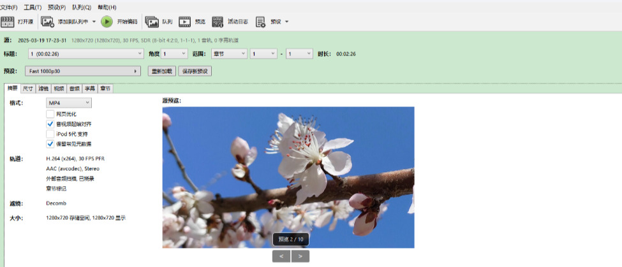Open the Format (格式) MP4 dropdown

click(69, 103)
